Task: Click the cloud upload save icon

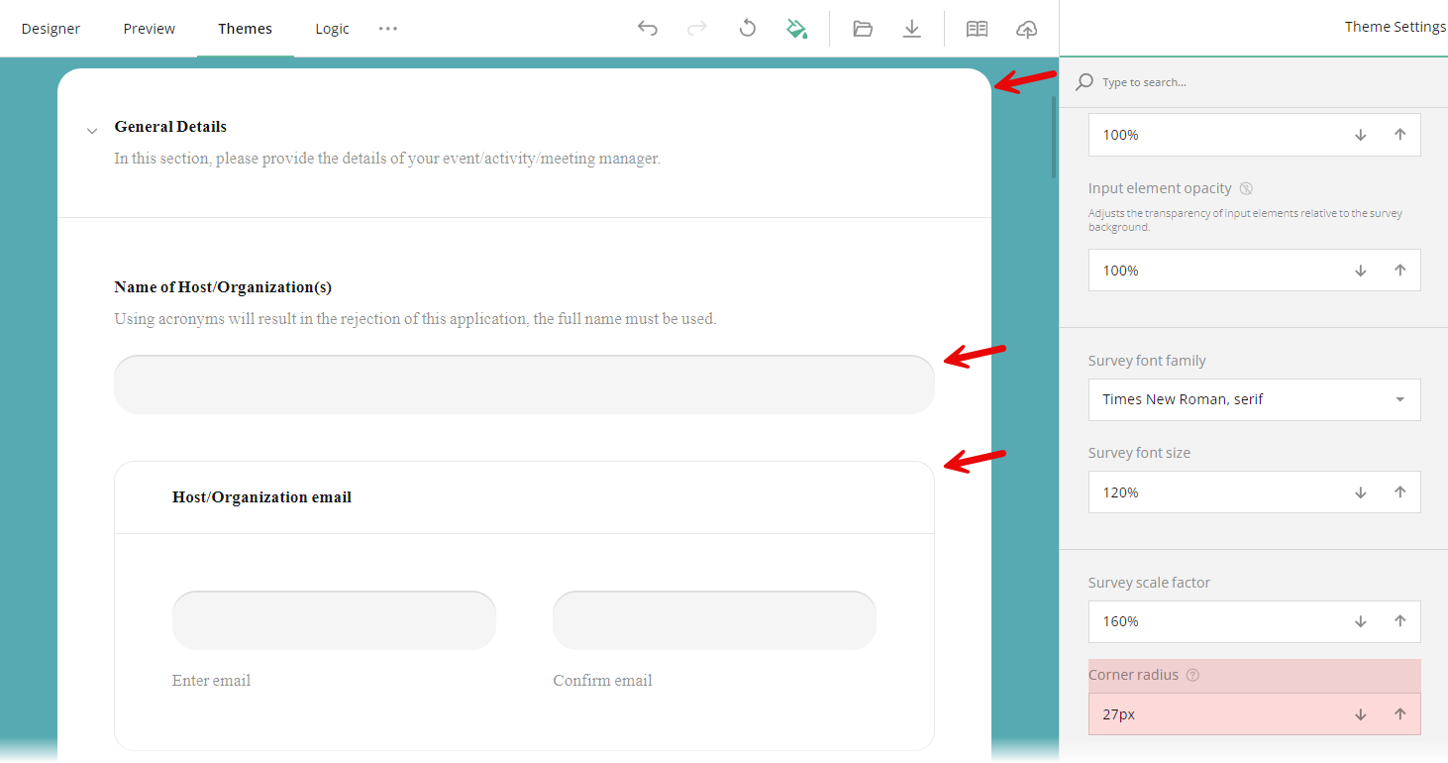Action: pyautogui.click(x=1027, y=29)
